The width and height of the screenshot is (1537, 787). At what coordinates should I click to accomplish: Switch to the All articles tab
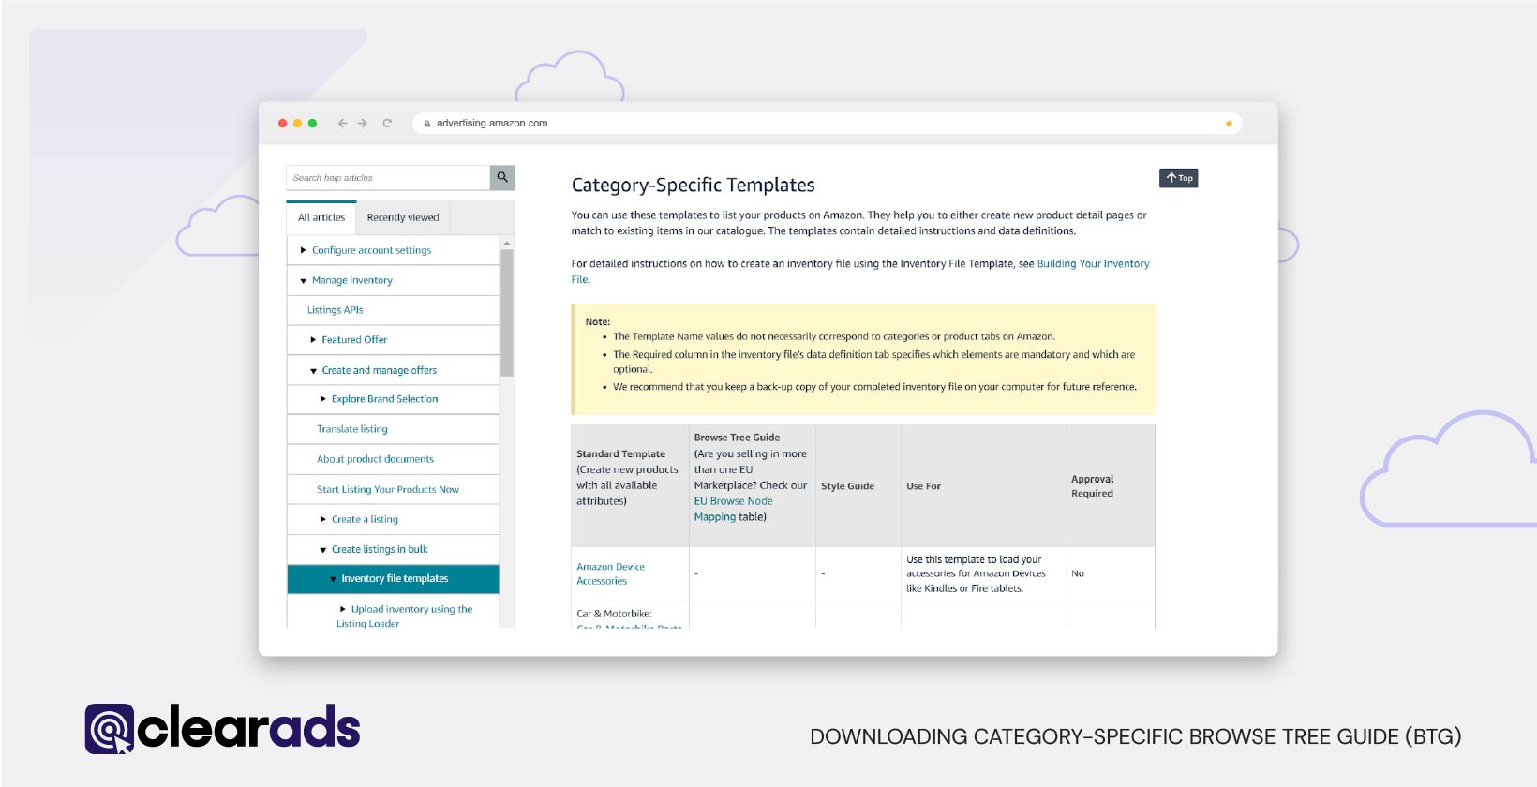[x=321, y=217]
